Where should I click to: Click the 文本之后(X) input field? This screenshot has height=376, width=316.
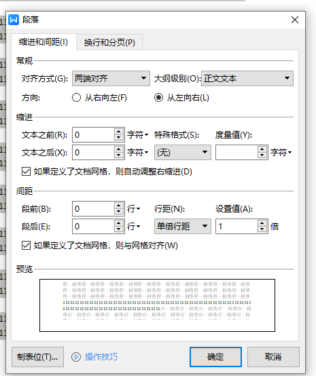(x=93, y=152)
